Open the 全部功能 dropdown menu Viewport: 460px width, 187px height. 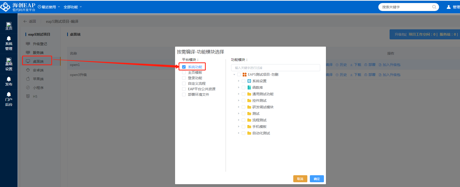72,7
